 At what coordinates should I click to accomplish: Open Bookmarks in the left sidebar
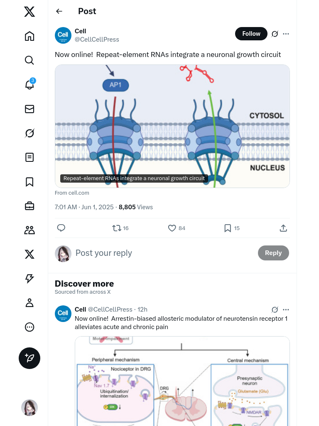click(x=29, y=182)
